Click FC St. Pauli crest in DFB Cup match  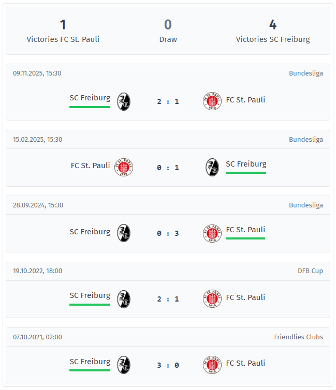(212, 298)
